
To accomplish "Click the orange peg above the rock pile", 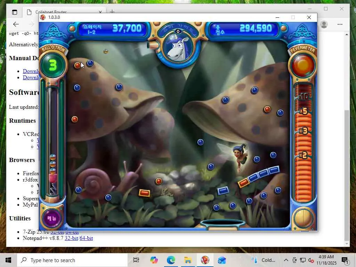I will [x=159, y=181].
